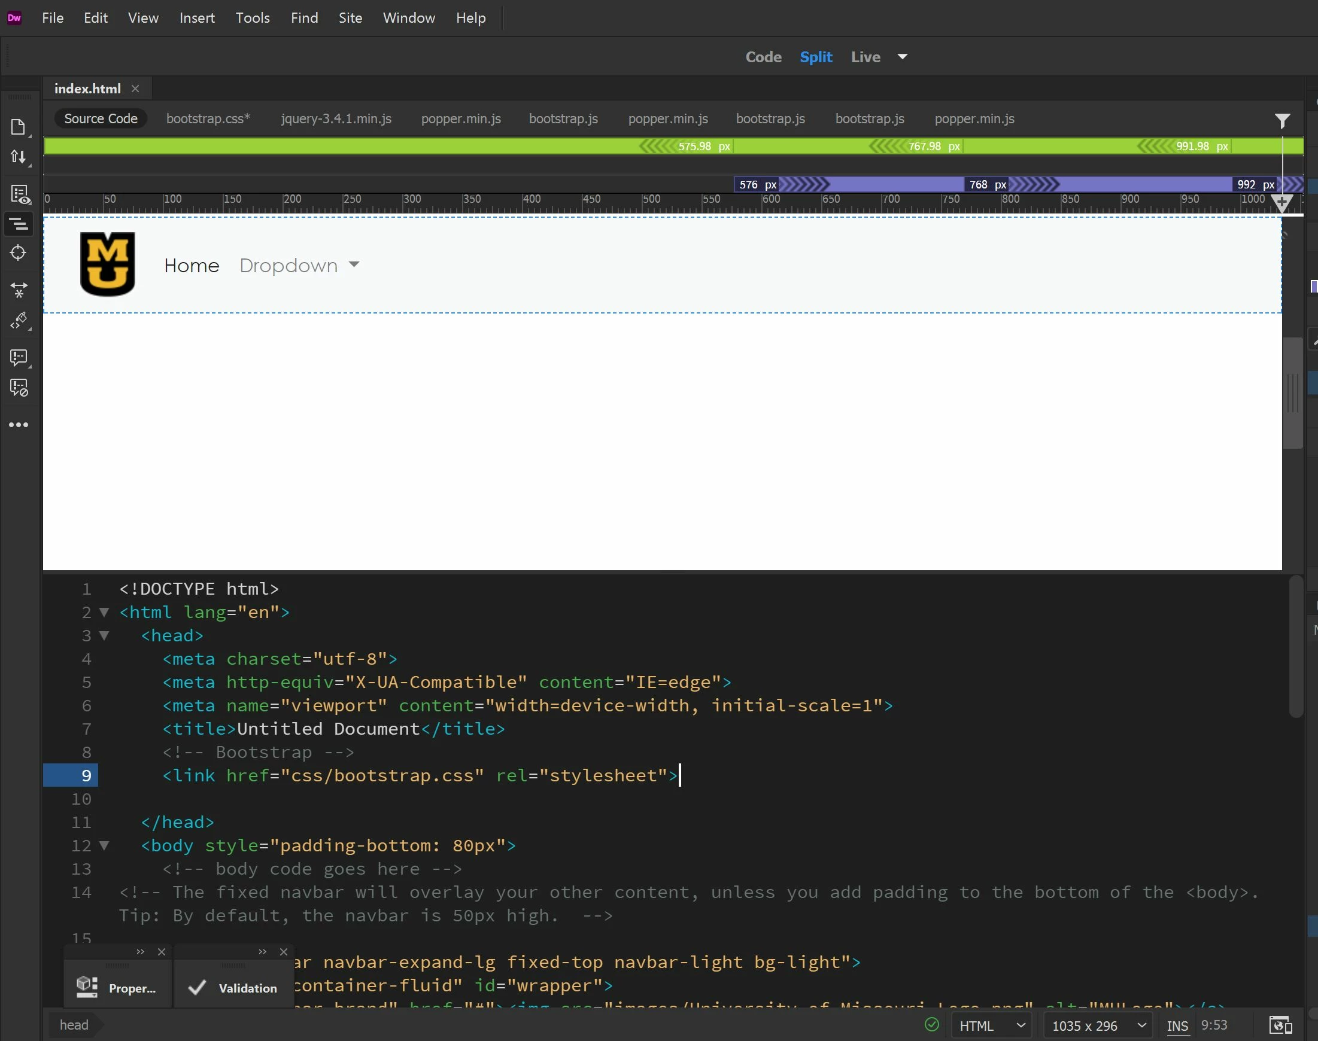1318x1041 pixels.
Task: Toggle the Visual Media Queries bar icon
Action: [19, 224]
